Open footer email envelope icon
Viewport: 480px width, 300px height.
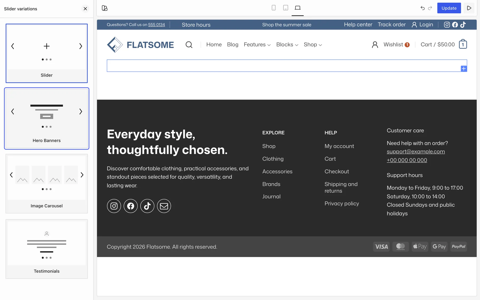click(164, 206)
